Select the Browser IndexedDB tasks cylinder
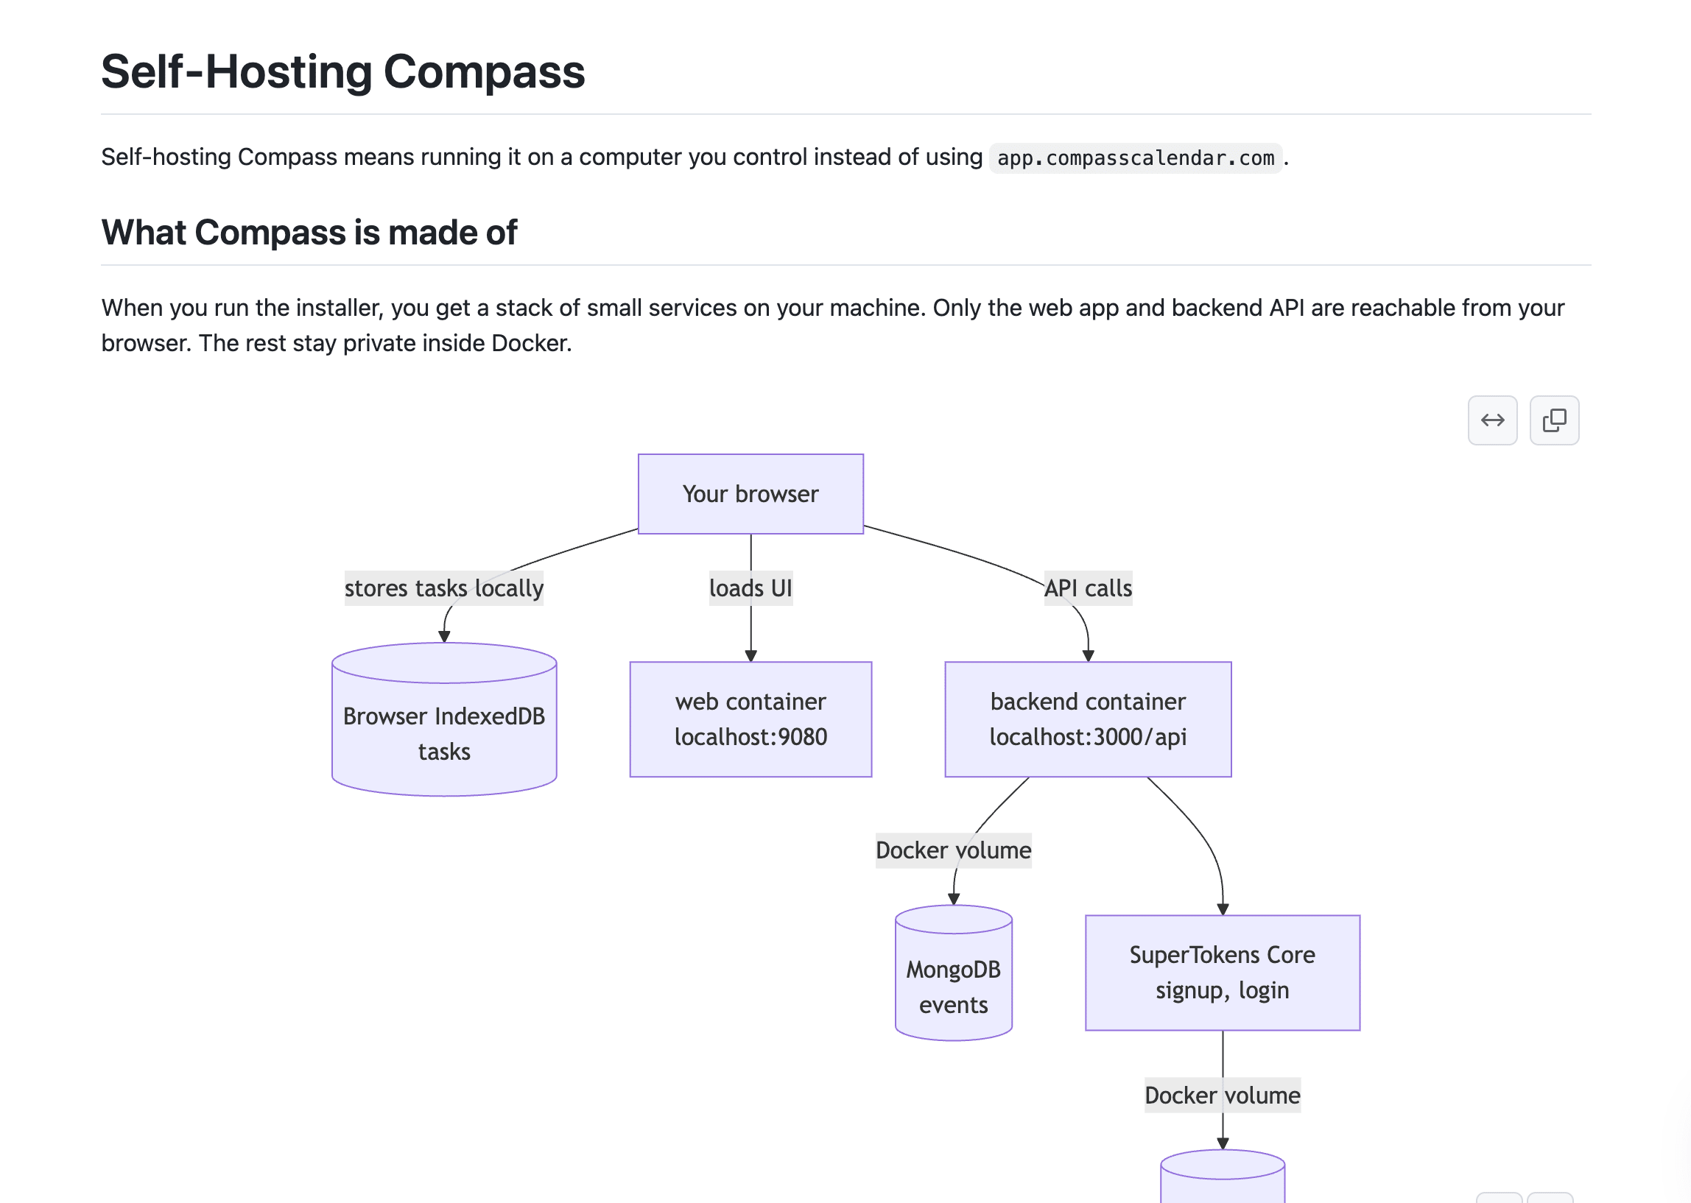Viewport: 1691px width, 1203px height. point(444,719)
